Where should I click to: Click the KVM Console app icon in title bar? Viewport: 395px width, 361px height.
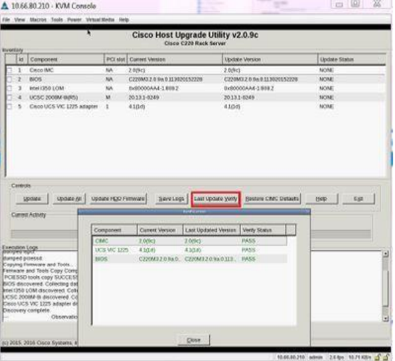pos(5,6)
